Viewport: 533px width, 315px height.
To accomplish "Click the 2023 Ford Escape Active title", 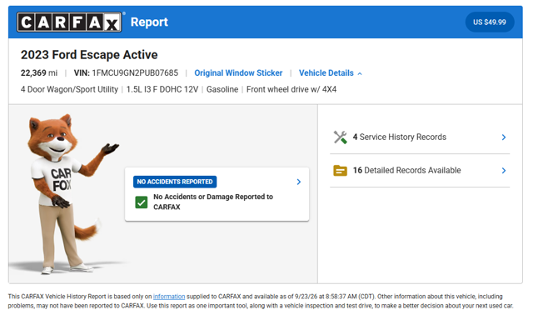I will pyautogui.click(x=89, y=55).
